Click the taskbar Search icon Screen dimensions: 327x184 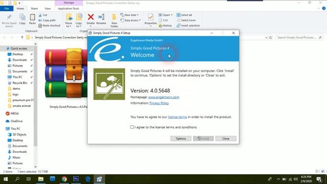17,179
